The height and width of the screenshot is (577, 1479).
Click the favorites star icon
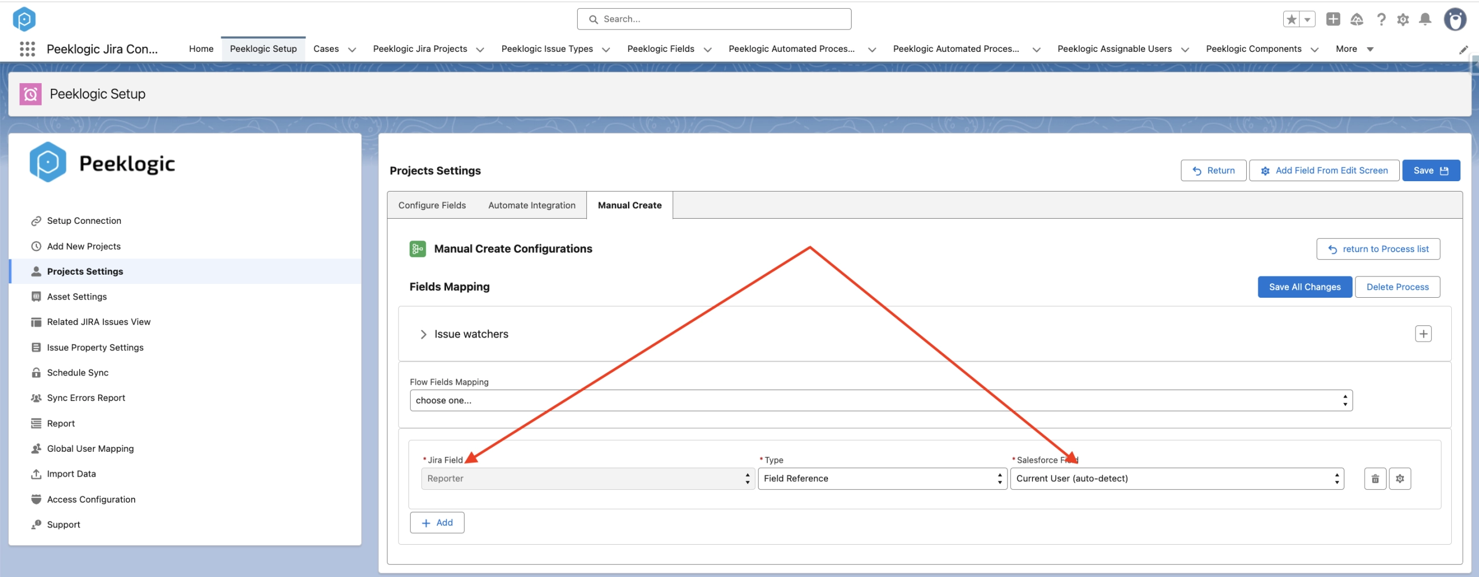tap(1292, 19)
